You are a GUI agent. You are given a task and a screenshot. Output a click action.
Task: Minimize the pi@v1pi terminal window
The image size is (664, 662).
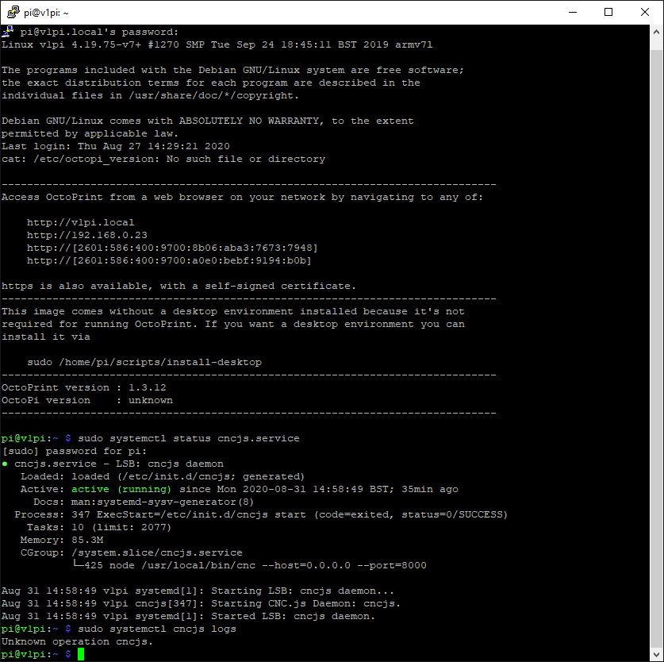(x=573, y=12)
